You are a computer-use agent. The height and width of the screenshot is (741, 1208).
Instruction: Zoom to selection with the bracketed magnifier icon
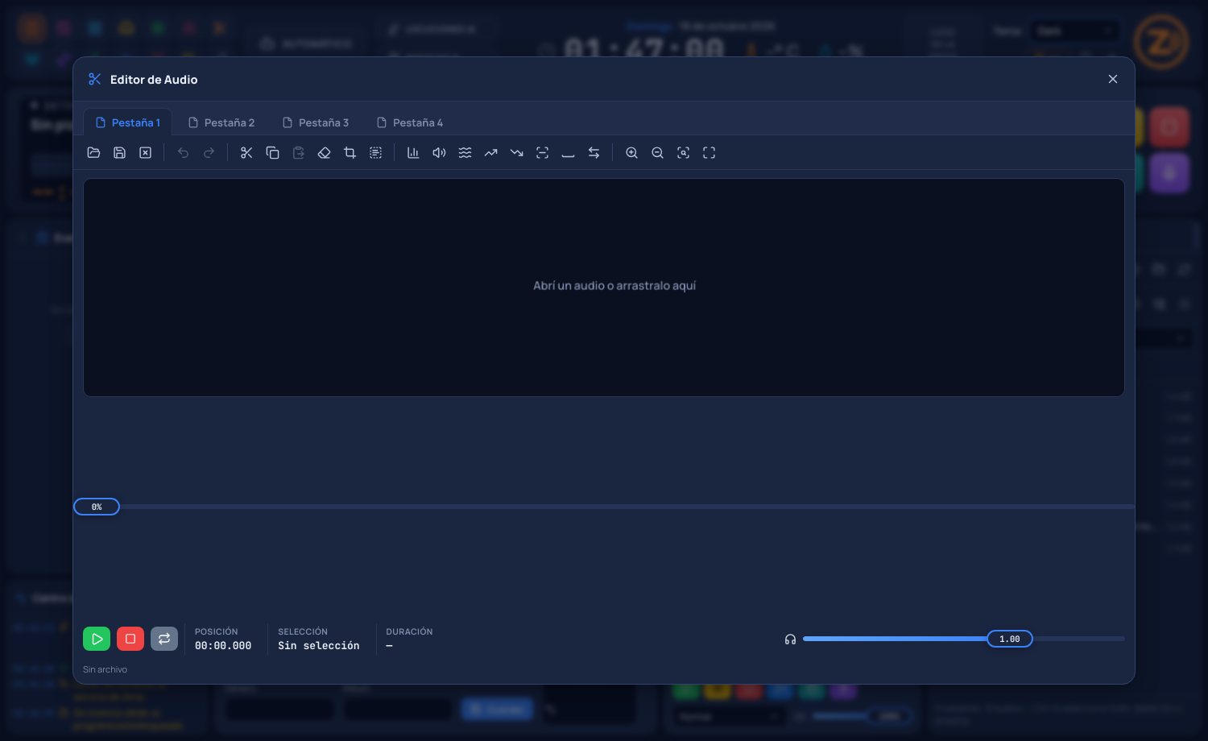click(683, 153)
